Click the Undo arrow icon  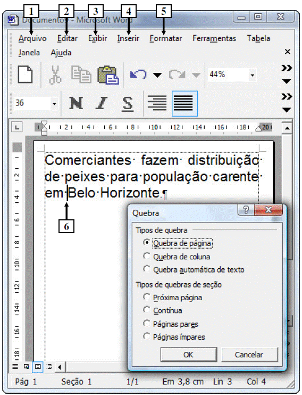coord(138,75)
